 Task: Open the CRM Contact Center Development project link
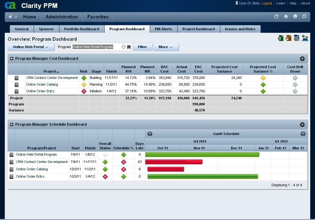pos(52,78)
